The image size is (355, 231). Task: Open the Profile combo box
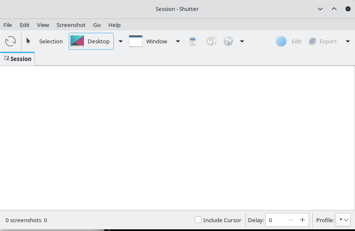click(343, 220)
